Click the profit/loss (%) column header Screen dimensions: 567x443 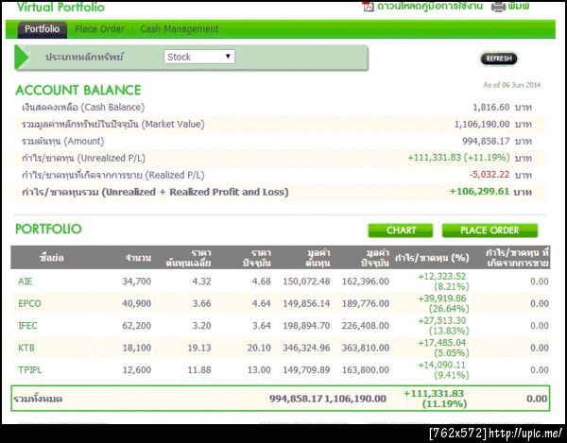[x=432, y=258]
